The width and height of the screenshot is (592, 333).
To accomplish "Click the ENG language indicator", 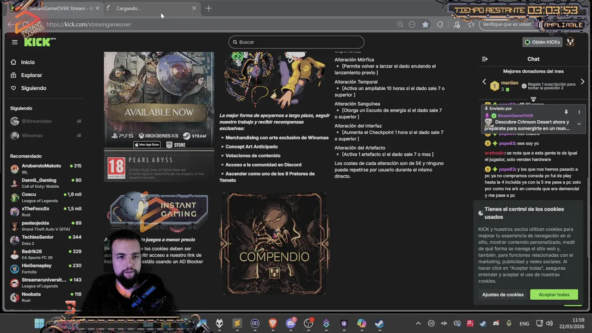I will (524, 324).
